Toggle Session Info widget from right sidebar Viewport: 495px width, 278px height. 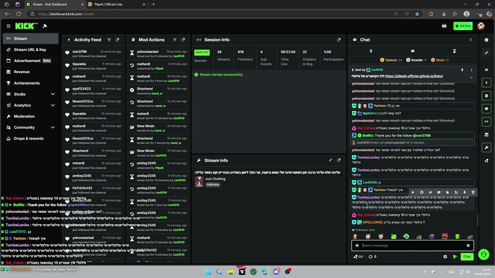(486, 122)
